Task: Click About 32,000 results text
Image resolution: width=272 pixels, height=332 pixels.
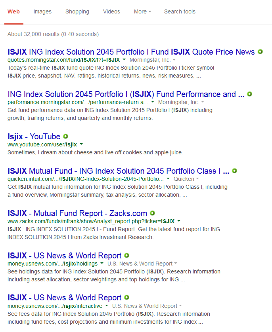Action: [53, 34]
